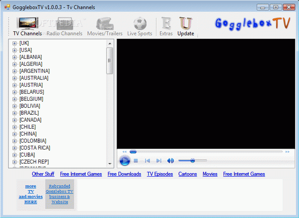299x218 pixels.
Task: Select the [CUBA] country entry
Action: 27,155
